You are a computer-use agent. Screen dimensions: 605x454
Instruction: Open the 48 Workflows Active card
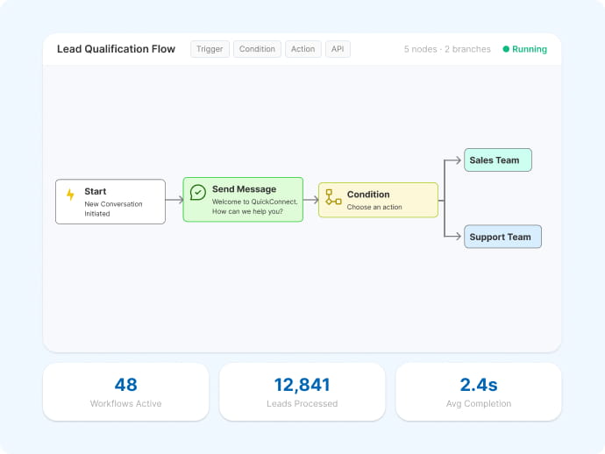[125, 392]
